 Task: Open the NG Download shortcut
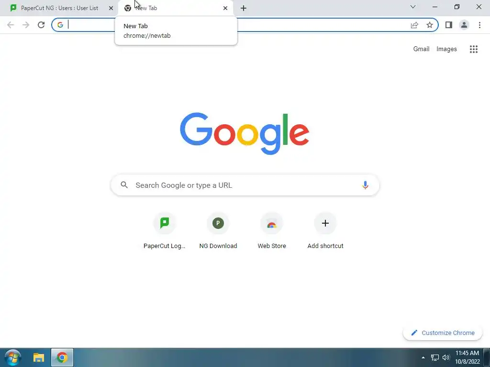[218, 231]
